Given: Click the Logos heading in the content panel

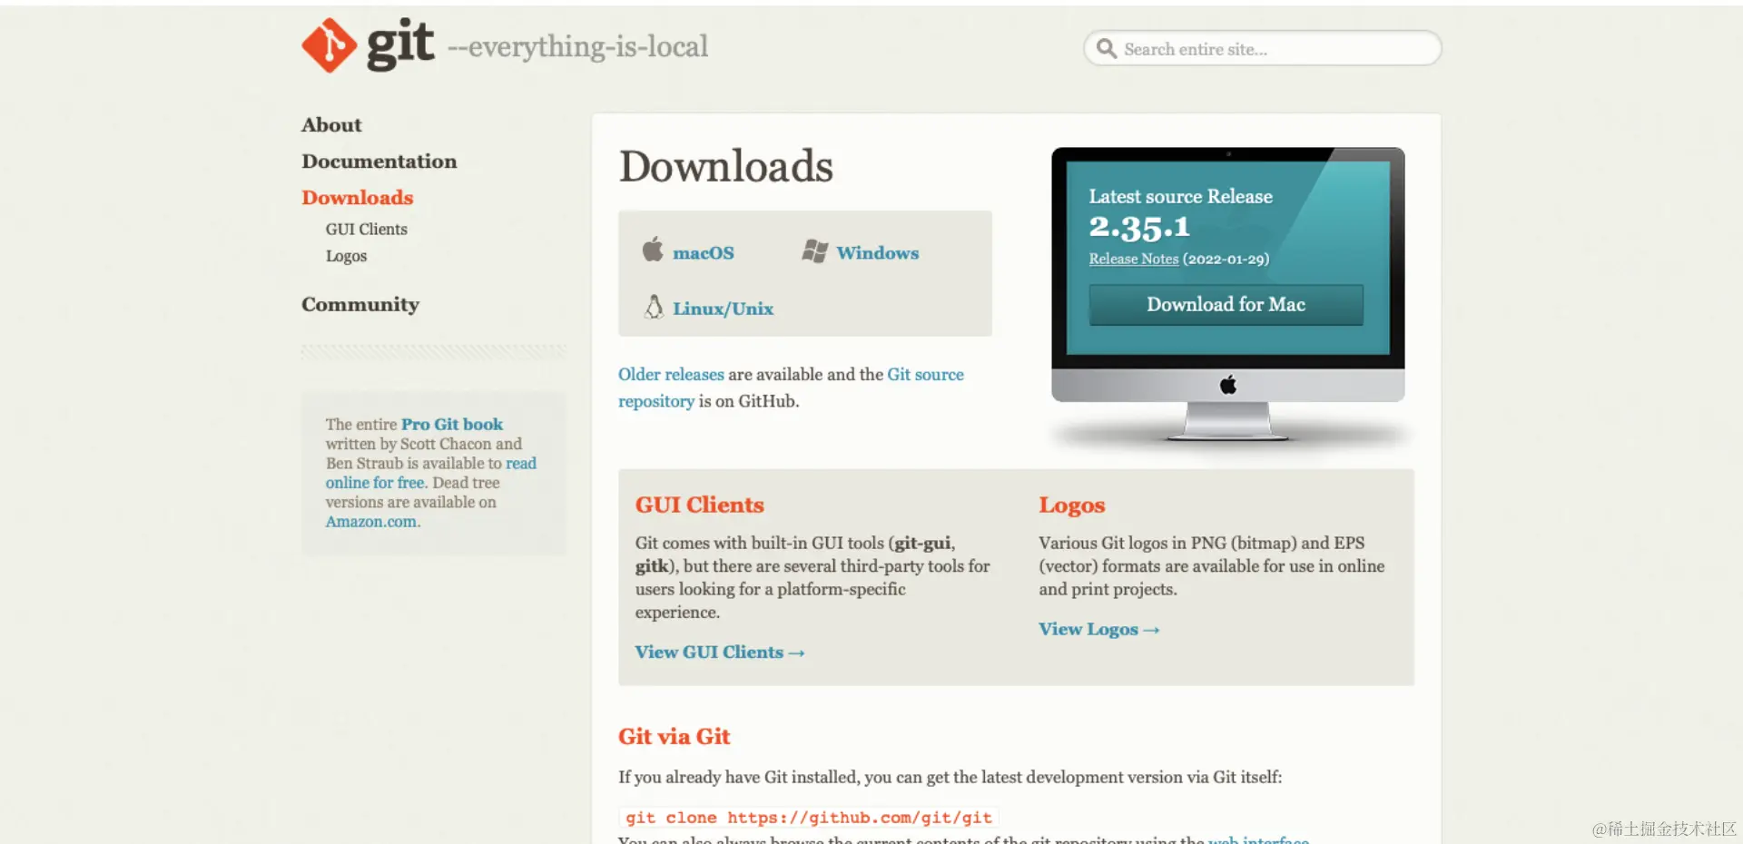Looking at the screenshot, I should pyautogui.click(x=1072, y=505).
